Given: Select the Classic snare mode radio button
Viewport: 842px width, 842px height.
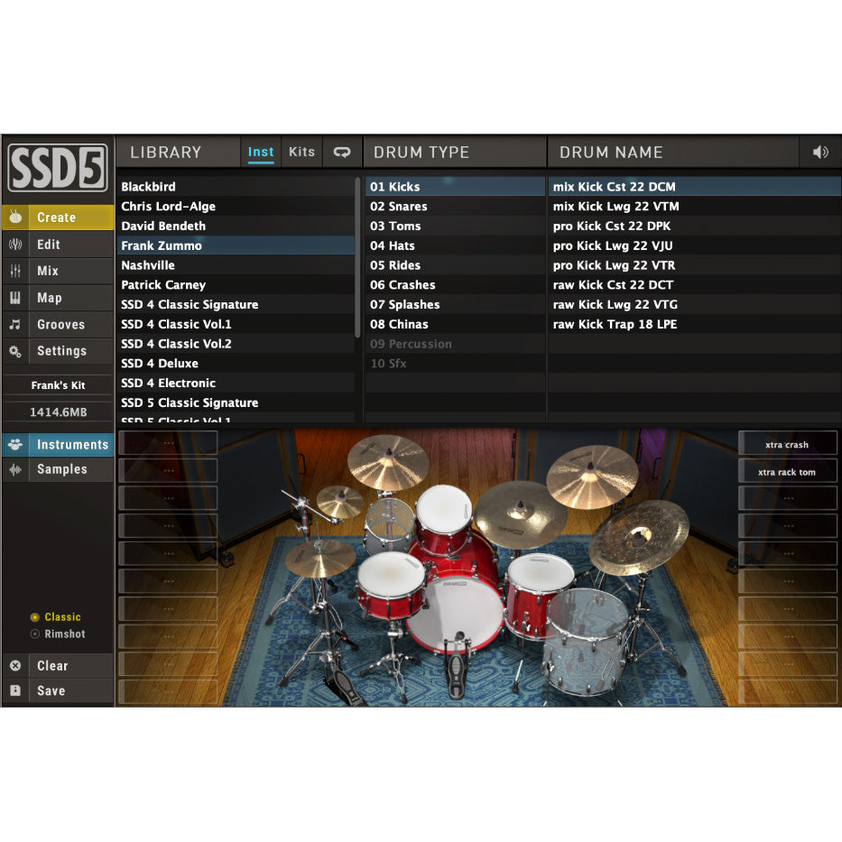Looking at the screenshot, I should click(x=35, y=617).
